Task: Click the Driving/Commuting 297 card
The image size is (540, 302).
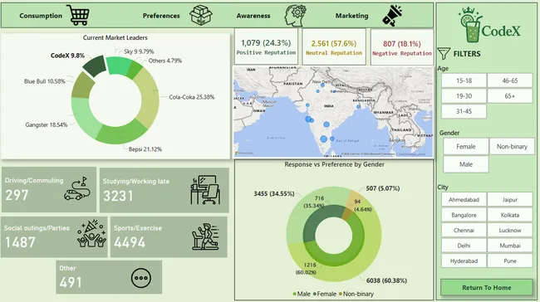Action: 49,189
